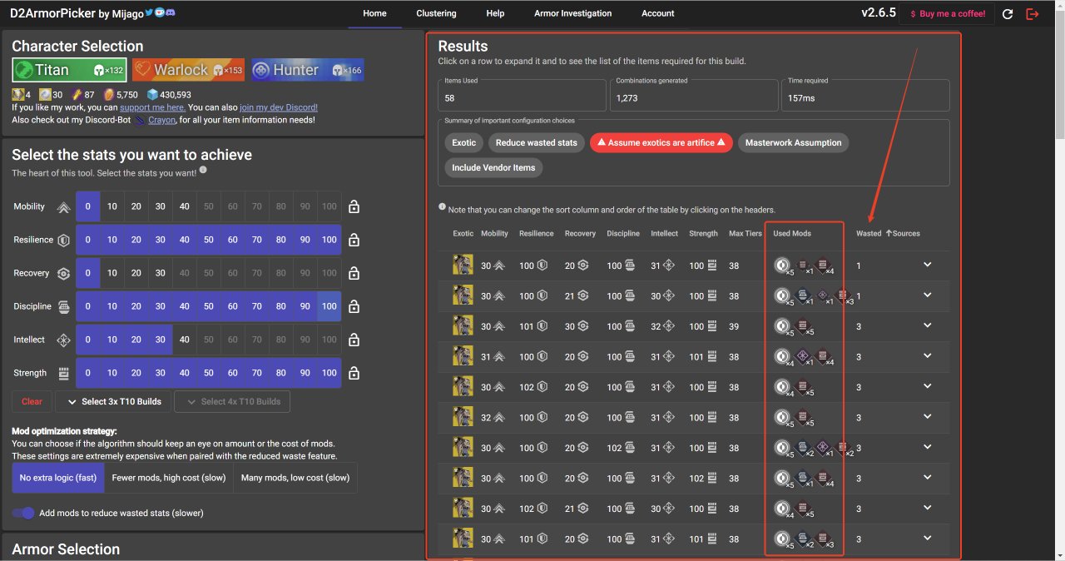
Task: Click the golden currency icon beside 4
Action: point(17,95)
